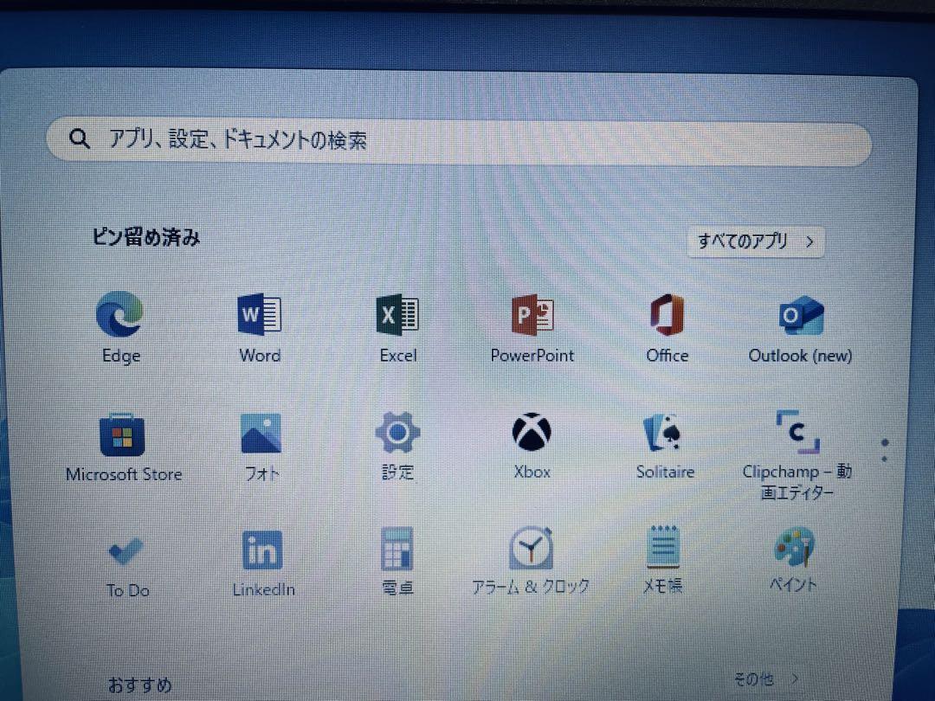This screenshot has height=701, width=935.
Task: Launch Word from pinned apps
Action: (x=260, y=314)
